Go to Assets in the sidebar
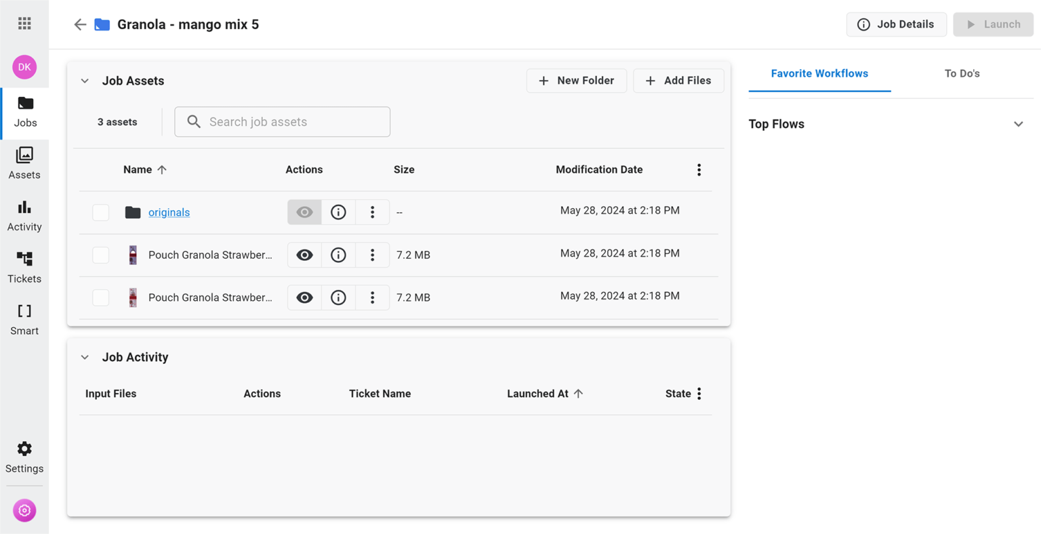 (x=24, y=163)
